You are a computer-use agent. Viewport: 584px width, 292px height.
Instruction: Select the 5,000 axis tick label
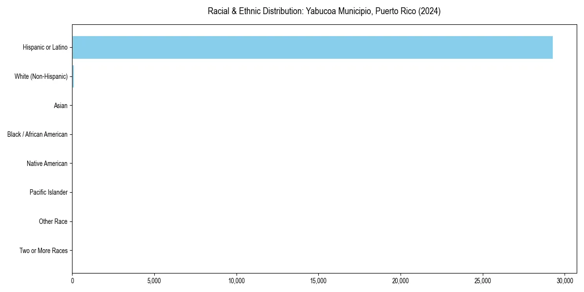pos(154,281)
